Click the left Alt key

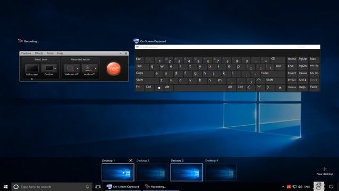pos(168,88)
